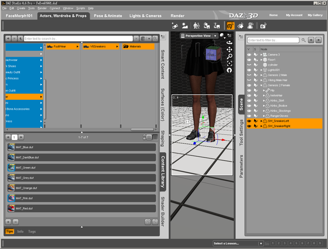Click the candy-shaped create toolbar icon
The width and height of the screenshot is (328, 249).
pos(175,26)
